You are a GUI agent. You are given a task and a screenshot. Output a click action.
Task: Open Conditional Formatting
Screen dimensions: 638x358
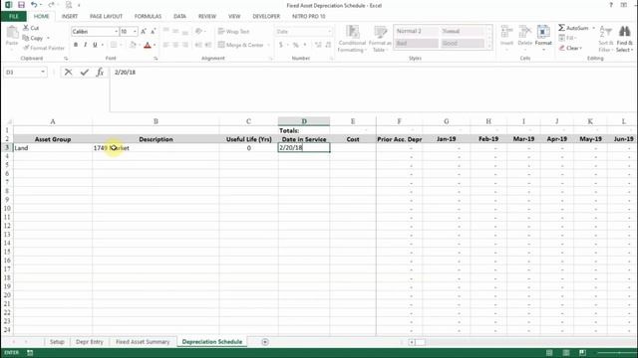tap(352, 39)
